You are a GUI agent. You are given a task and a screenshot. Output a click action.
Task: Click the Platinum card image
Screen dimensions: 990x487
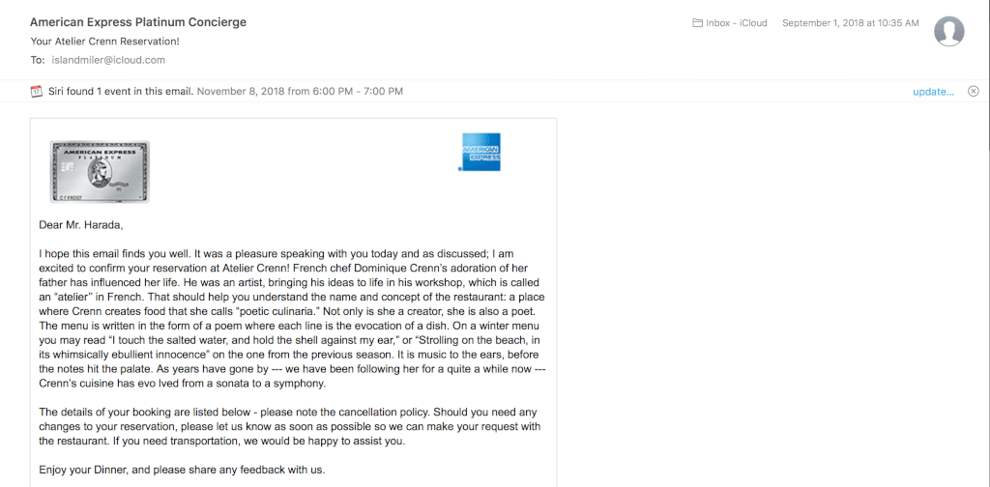pos(100,172)
